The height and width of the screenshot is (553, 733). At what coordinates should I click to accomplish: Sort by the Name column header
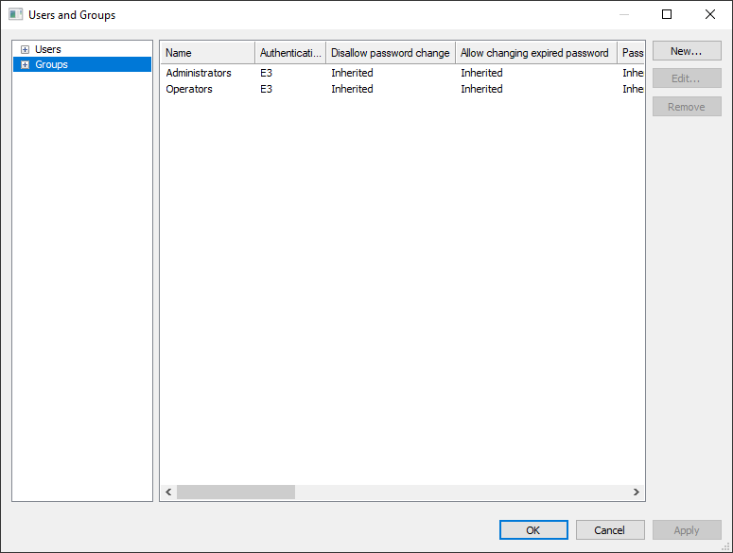(206, 53)
